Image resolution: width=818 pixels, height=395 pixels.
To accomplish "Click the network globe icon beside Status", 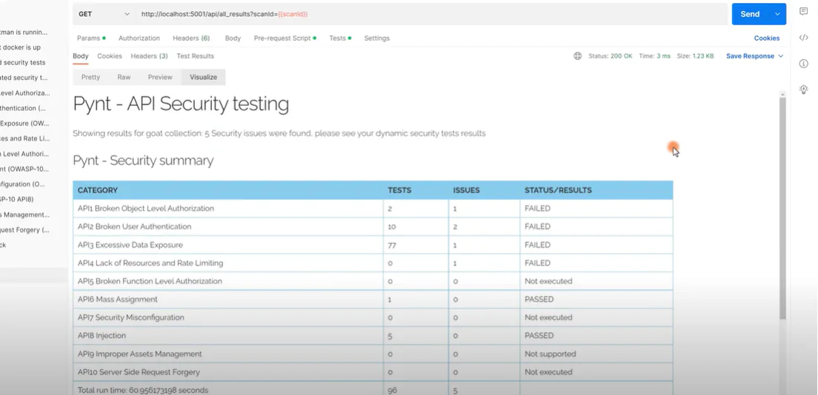I will tap(577, 55).
